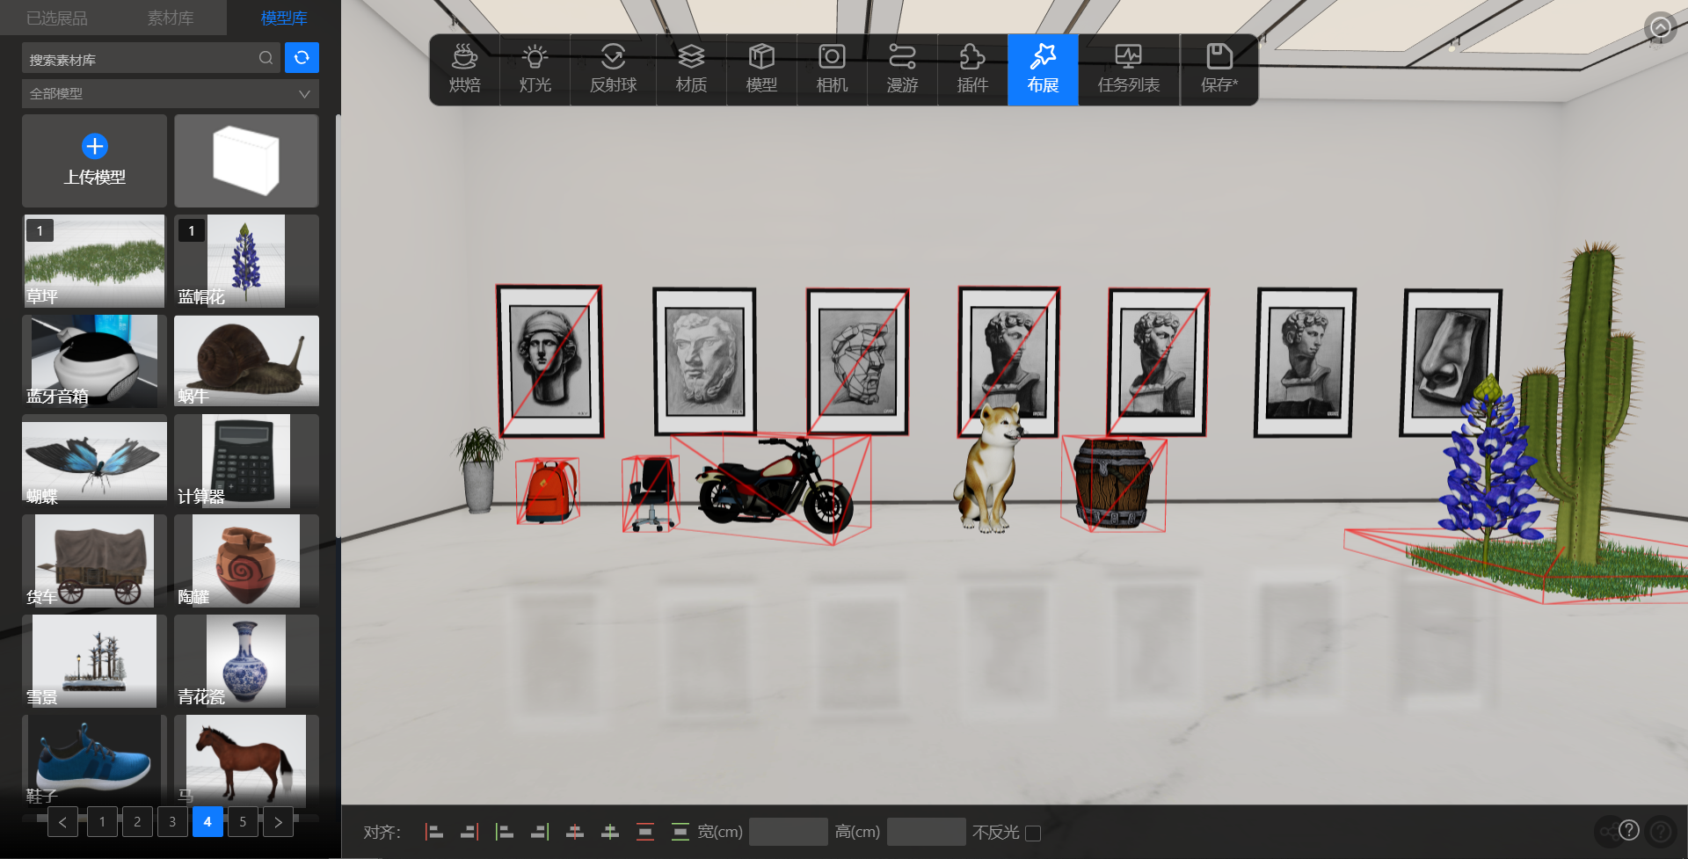Select the 相机 camera tool
This screenshot has width=1688, height=859.
coord(832,69)
